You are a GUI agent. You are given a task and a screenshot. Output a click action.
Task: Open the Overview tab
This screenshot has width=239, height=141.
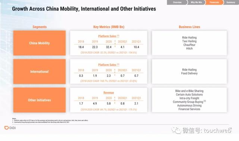coord(177,2)
